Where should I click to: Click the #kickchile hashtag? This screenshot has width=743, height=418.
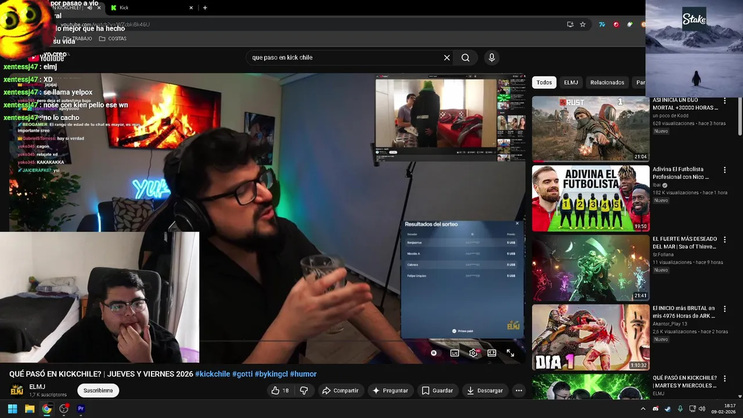[212, 374]
